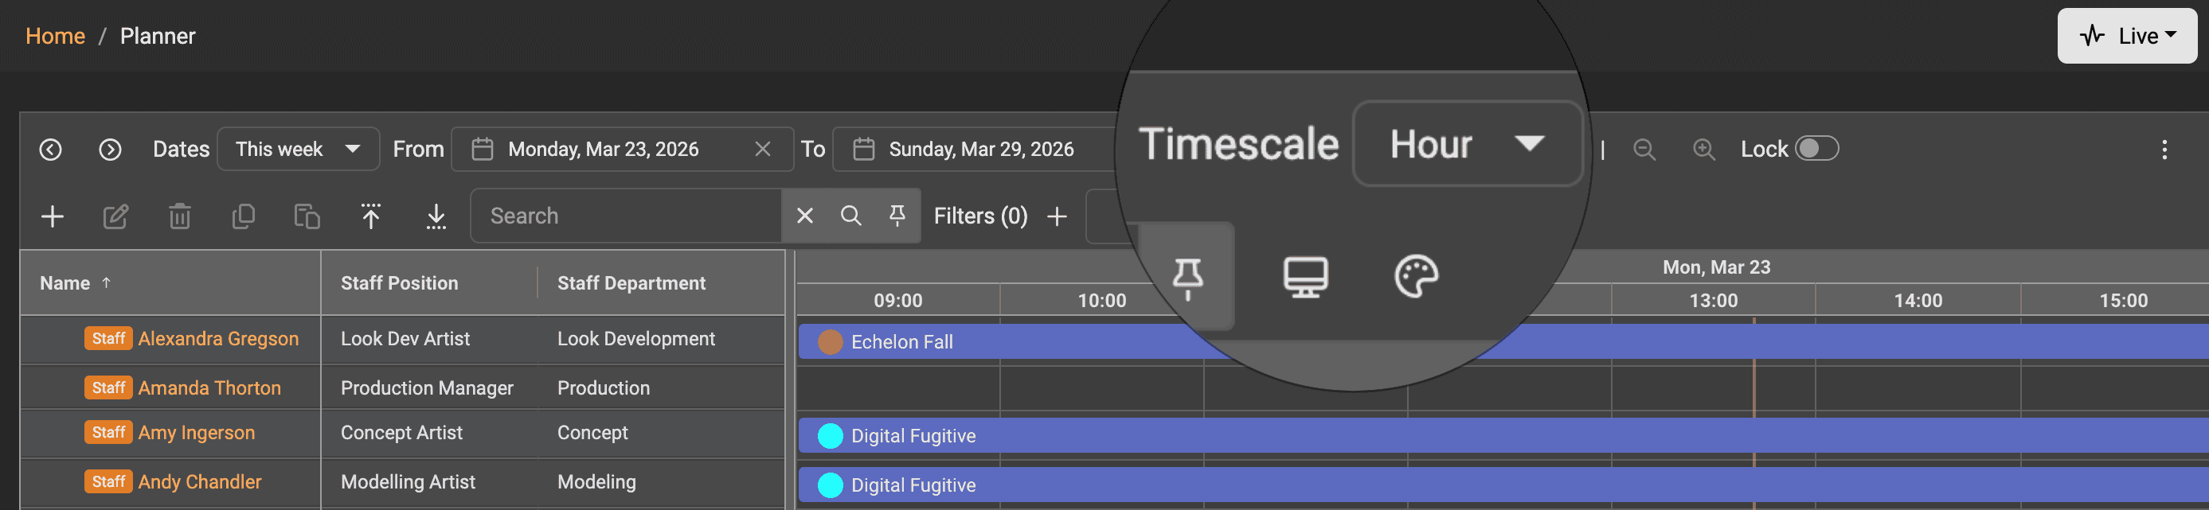
Task: Pin the search bar
Action: pyautogui.click(x=897, y=216)
